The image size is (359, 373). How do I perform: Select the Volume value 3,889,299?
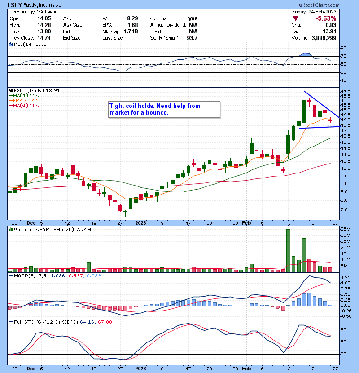(x=324, y=38)
